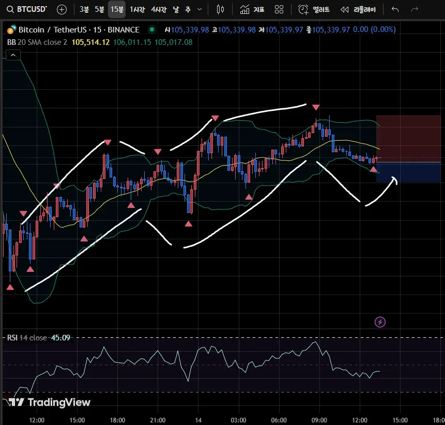Click the TradingView logo
The width and height of the screenshot is (445, 425).
pos(50,402)
